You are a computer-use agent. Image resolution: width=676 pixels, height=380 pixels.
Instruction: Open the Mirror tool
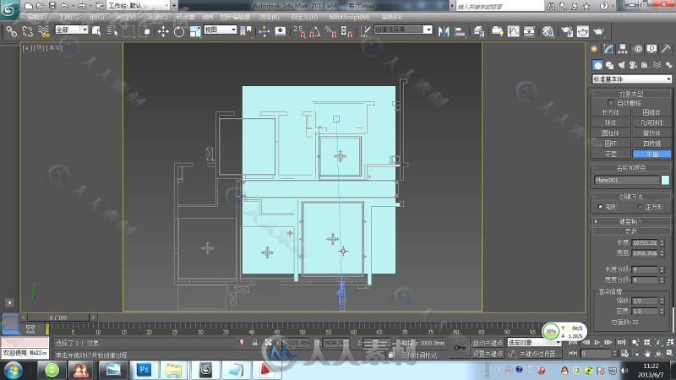pos(444,31)
